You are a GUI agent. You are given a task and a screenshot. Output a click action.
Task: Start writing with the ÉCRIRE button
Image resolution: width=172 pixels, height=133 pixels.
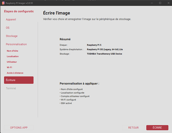[157, 128]
